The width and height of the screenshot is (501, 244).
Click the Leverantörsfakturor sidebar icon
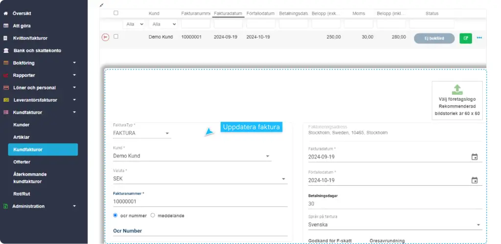pyautogui.click(x=6, y=100)
